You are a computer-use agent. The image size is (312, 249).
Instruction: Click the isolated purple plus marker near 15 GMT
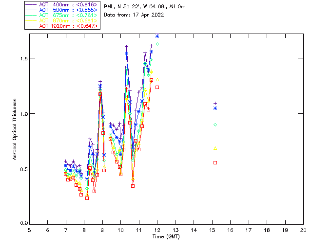point(215,103)
